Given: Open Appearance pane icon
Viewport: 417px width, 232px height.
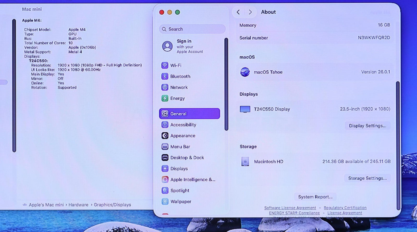Looking at the screenshot, I should coord(165,136).
